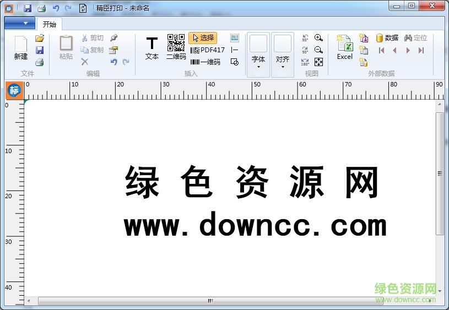Expand the 字体 font dropdown
Screen dimensions: 449x310
[x=258, y=55]
